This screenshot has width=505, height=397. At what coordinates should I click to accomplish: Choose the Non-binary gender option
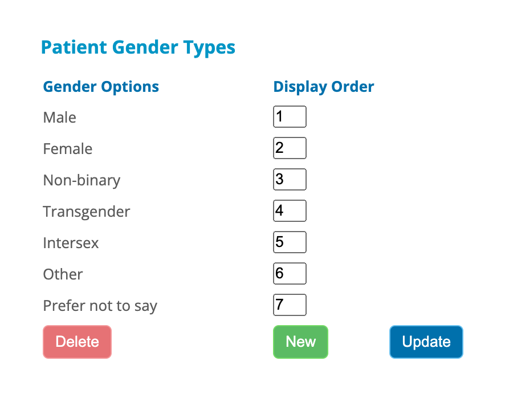coord(82,180)
